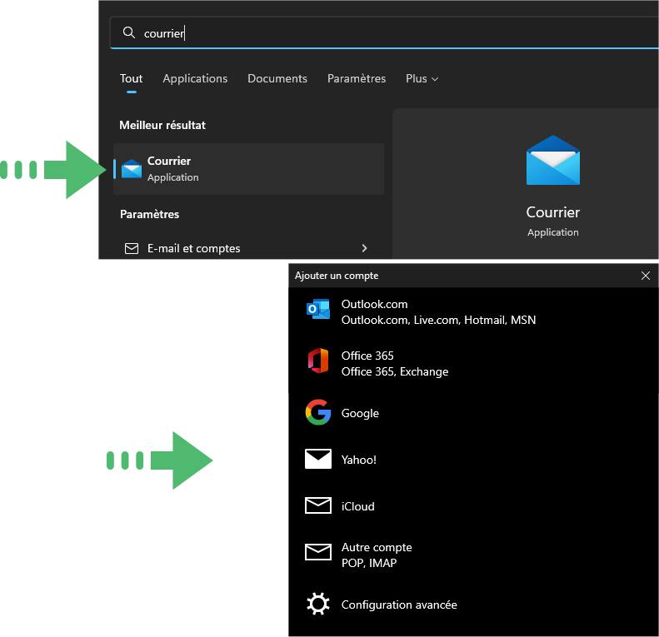Image resolution: width=659 pixels, height=637 pixels.
Task: Expand the Plus dropdown
Action: pyautogui.click(x=422, y=78)
